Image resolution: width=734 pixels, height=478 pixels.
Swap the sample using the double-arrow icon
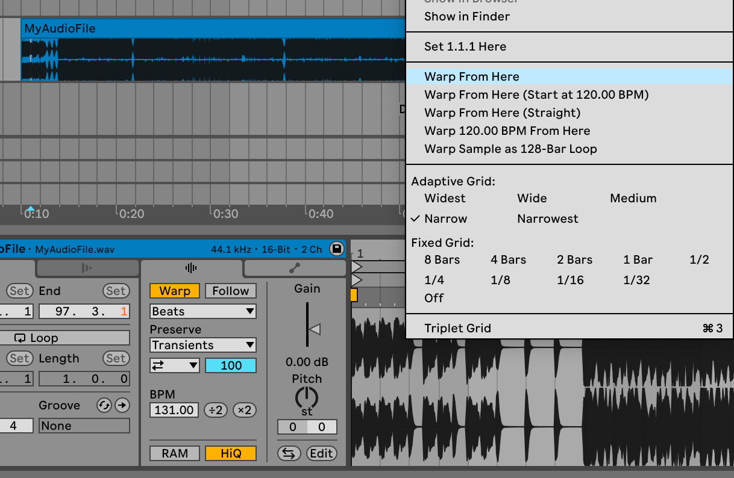pyautogui.click(x=289, y=453)
